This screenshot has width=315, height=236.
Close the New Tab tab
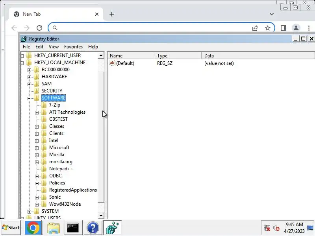coord(97,14)
